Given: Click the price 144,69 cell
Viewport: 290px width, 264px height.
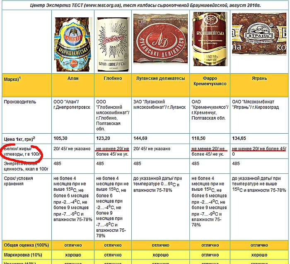Looking at the screenshot, I should click(141, 138).
